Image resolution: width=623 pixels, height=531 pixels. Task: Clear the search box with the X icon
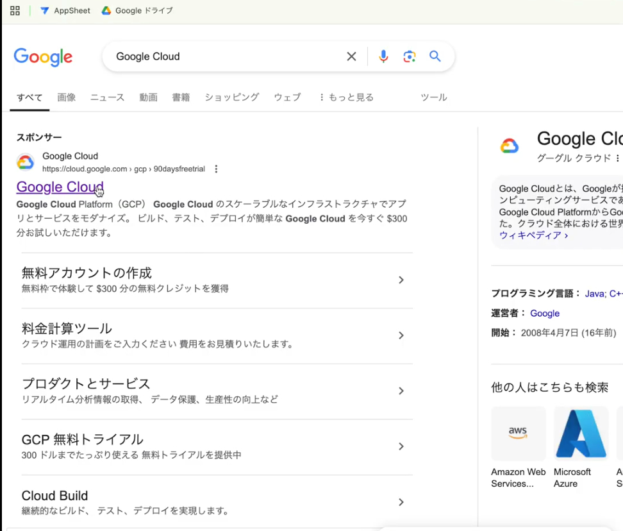[351, 56]
